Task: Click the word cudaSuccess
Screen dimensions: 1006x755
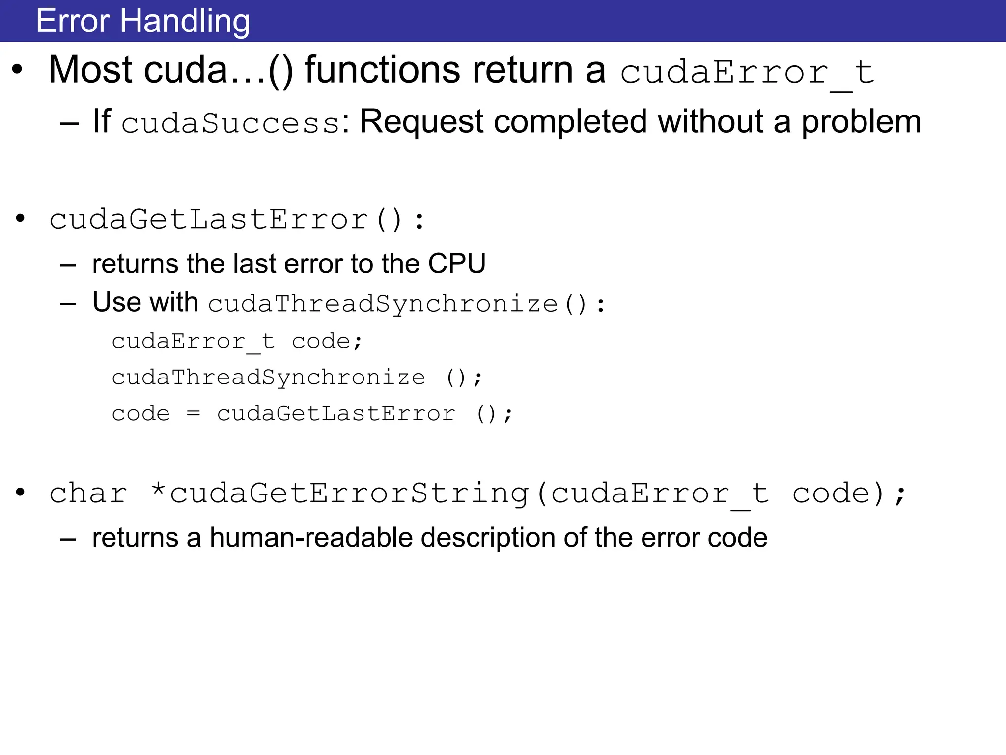Action: pyautogui.click(x=230, y=123)
